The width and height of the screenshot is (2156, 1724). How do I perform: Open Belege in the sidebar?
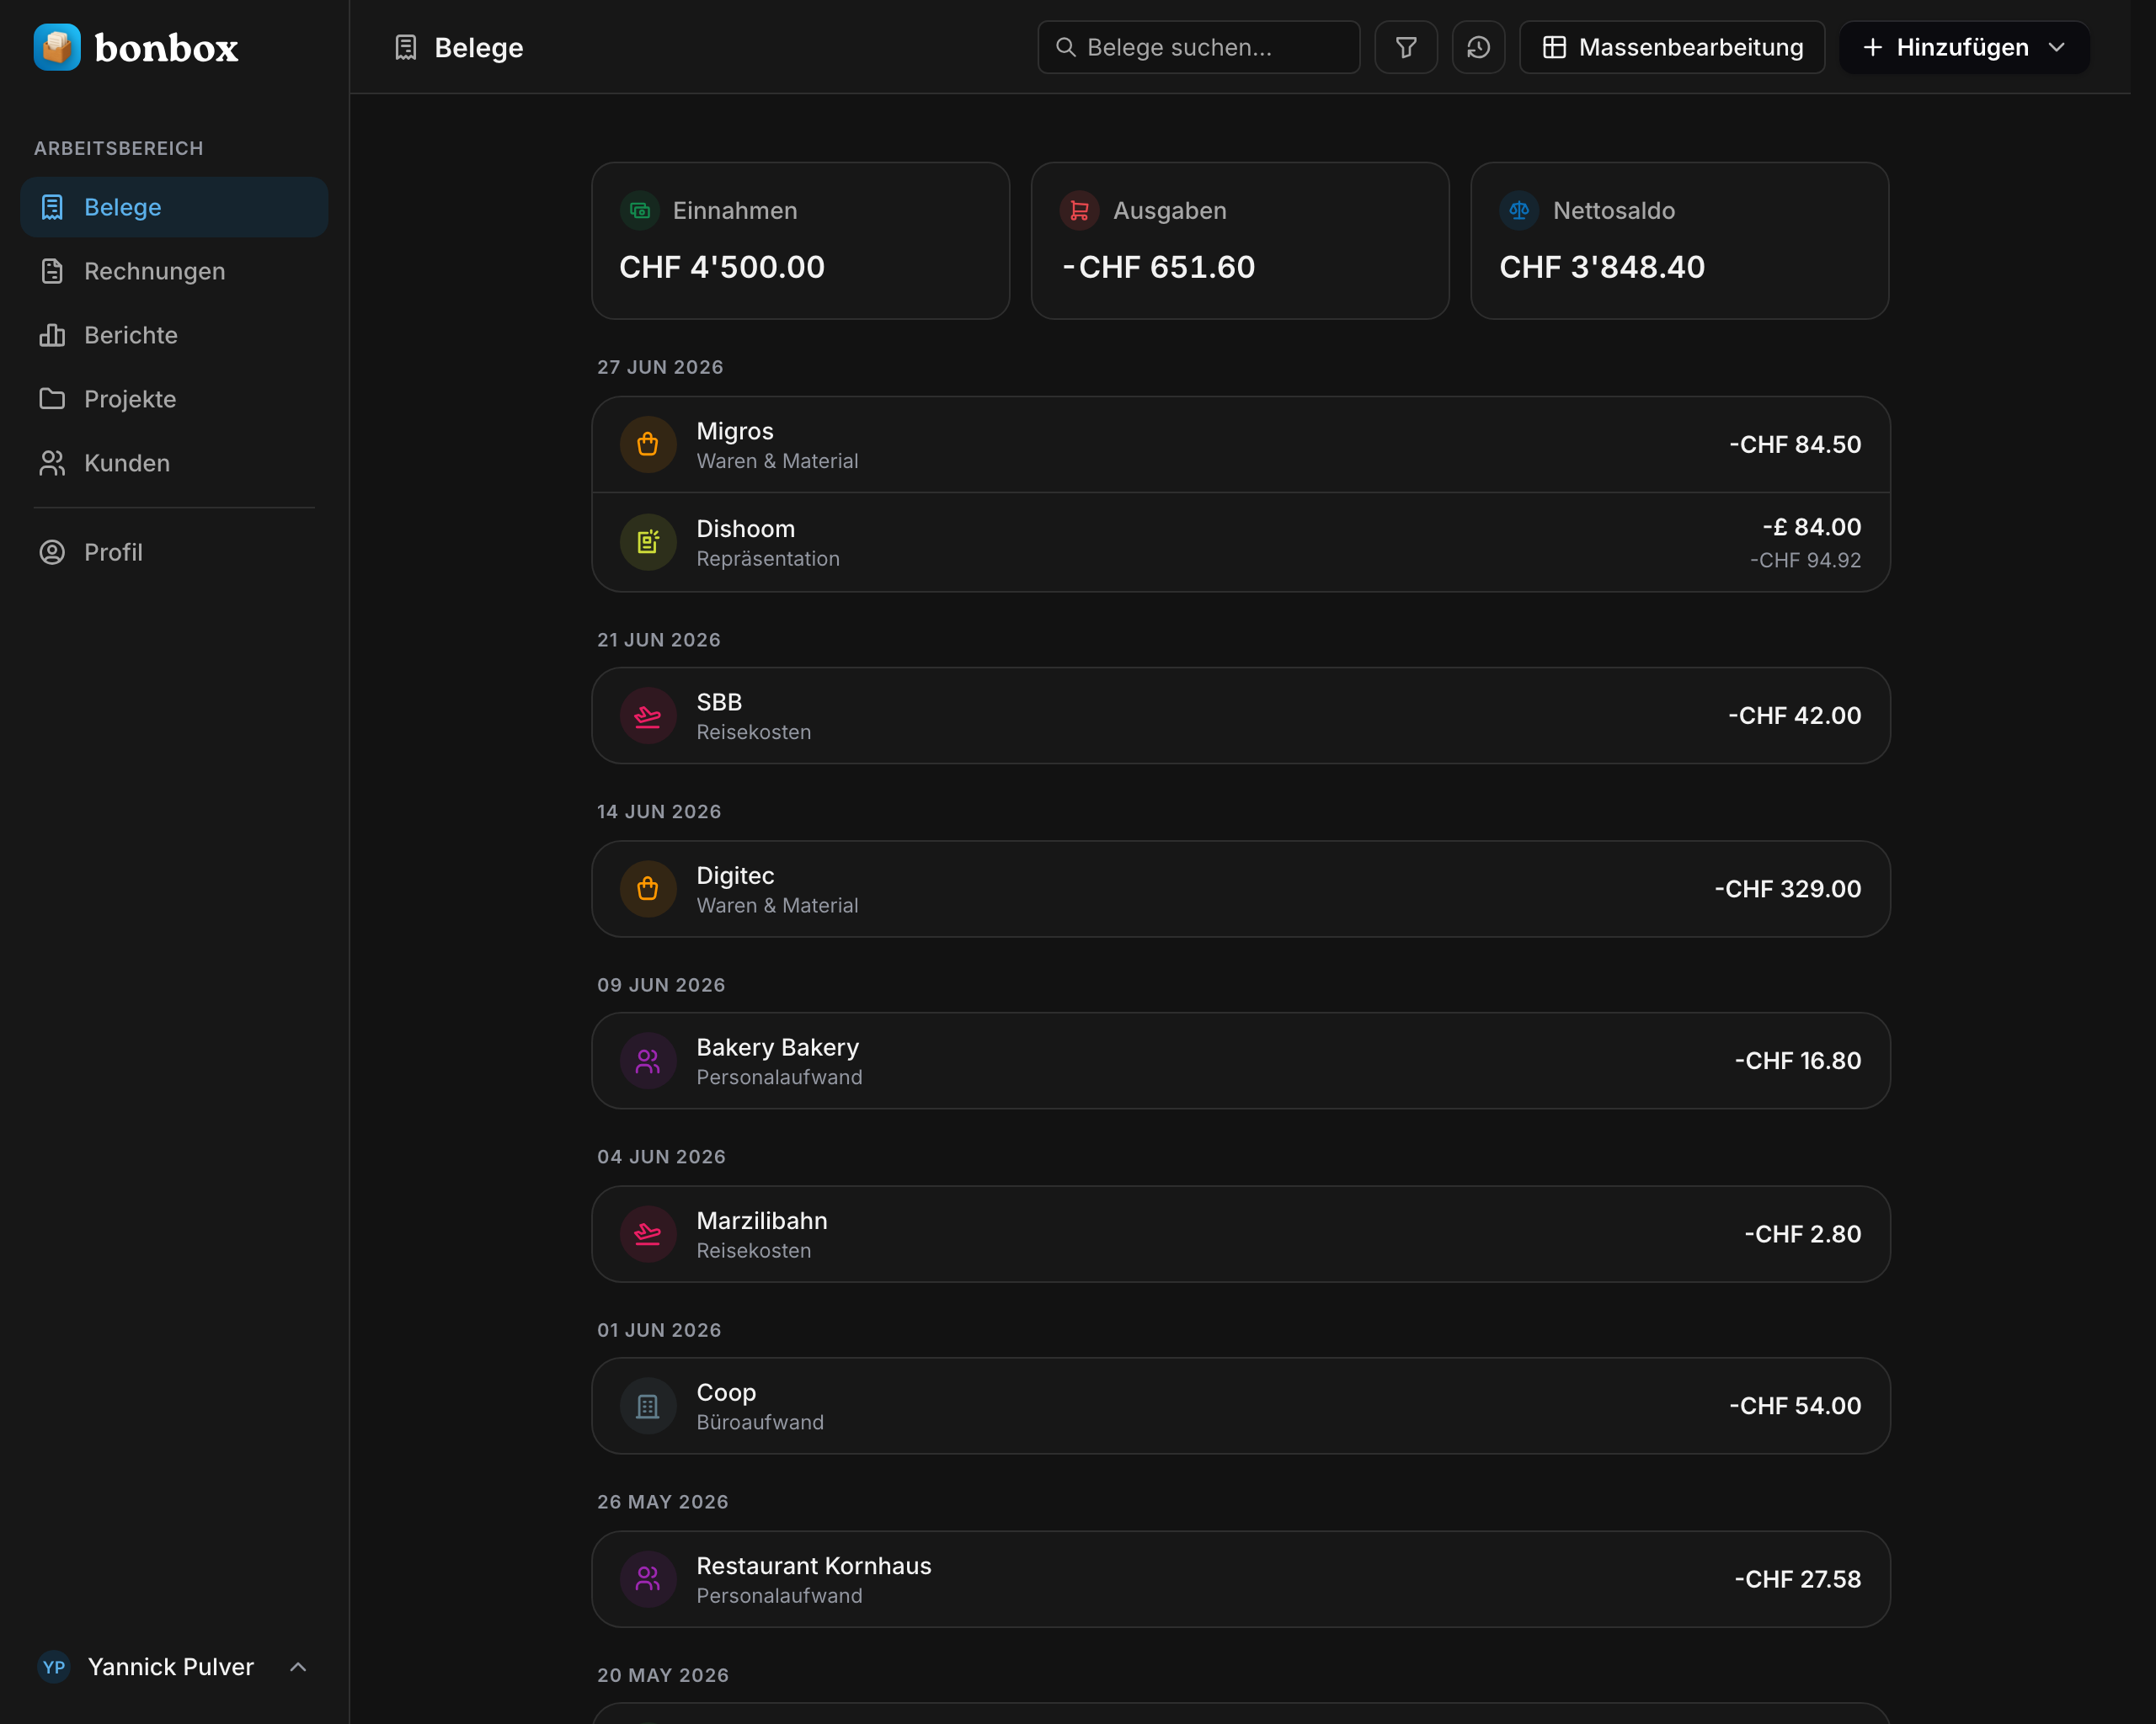(174, 207)
